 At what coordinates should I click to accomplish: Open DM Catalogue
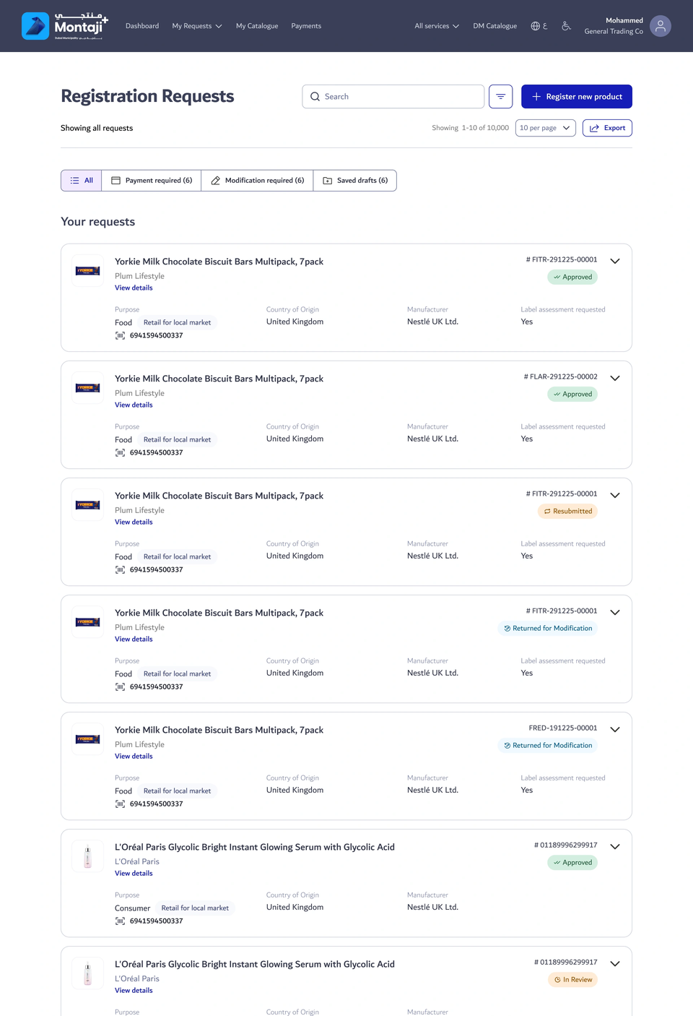[x=495, y=26]
